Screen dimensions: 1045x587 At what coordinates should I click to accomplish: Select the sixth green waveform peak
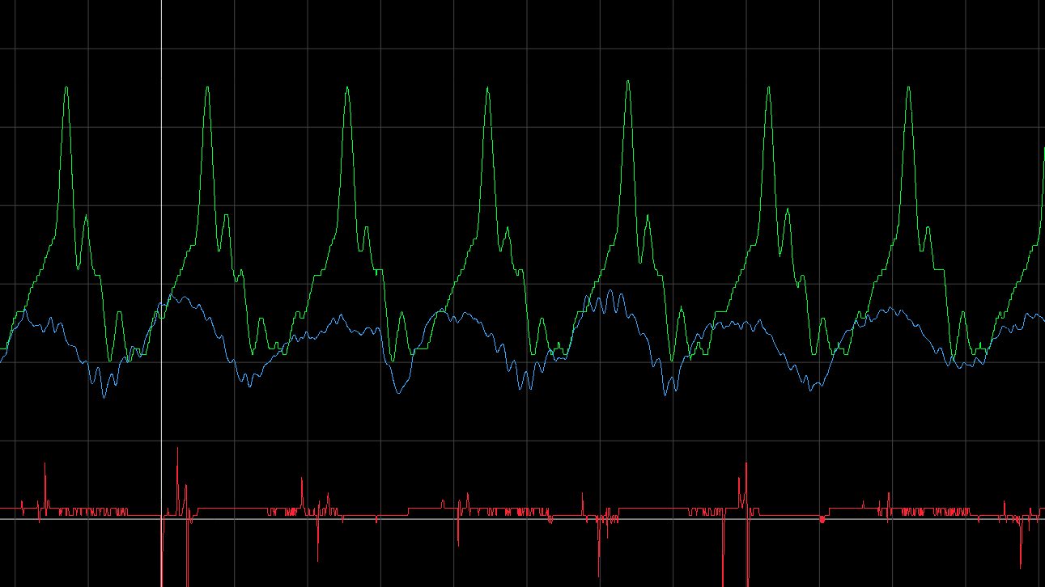coord(768,89)
